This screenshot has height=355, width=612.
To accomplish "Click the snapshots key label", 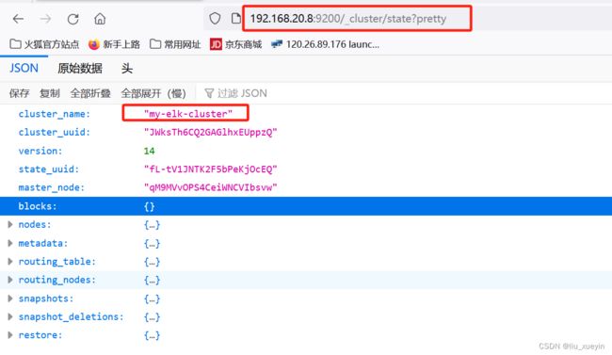I will click(x=46, y=299).
